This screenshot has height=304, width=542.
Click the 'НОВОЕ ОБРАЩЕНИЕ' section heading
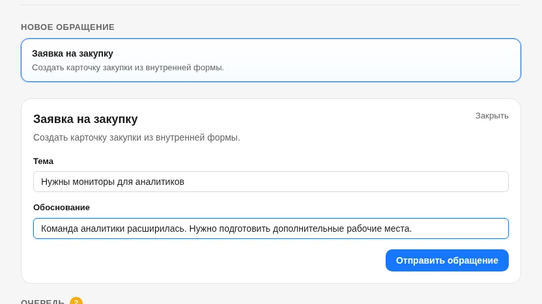tap(68, 27)
